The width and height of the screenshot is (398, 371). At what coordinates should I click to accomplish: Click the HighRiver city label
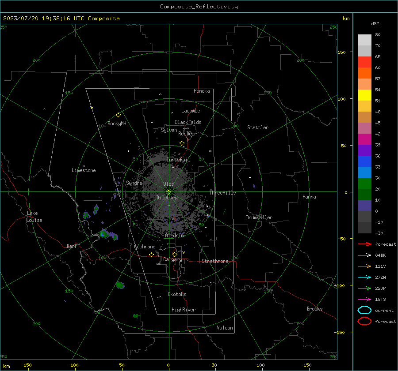tap(184, 310)
